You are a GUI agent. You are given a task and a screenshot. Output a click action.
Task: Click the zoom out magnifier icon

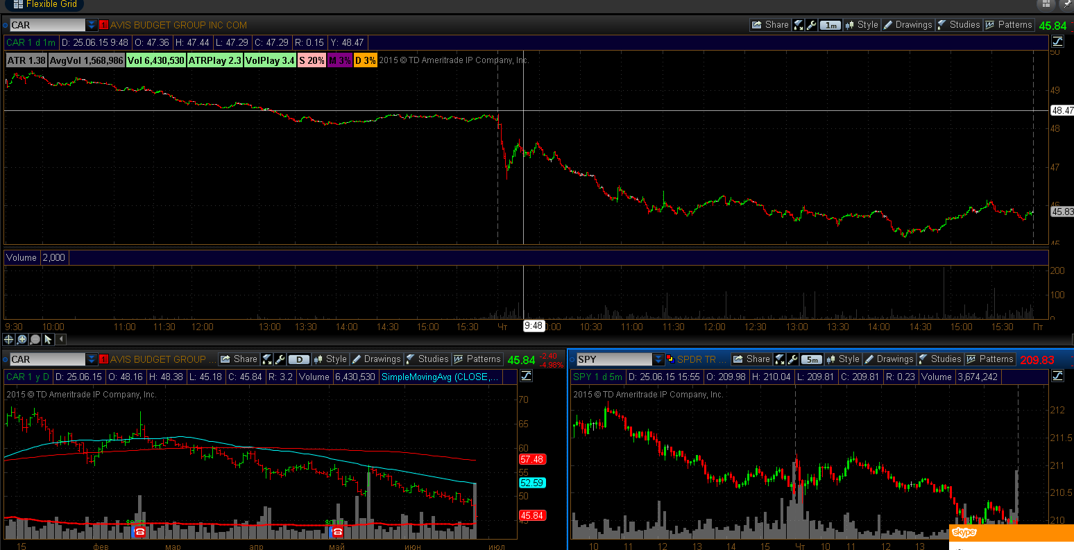(x=35, y=339)
